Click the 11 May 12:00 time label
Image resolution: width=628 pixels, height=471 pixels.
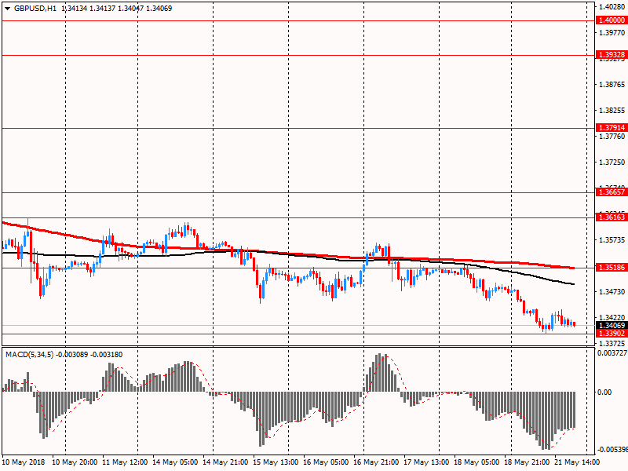point(126,462)
